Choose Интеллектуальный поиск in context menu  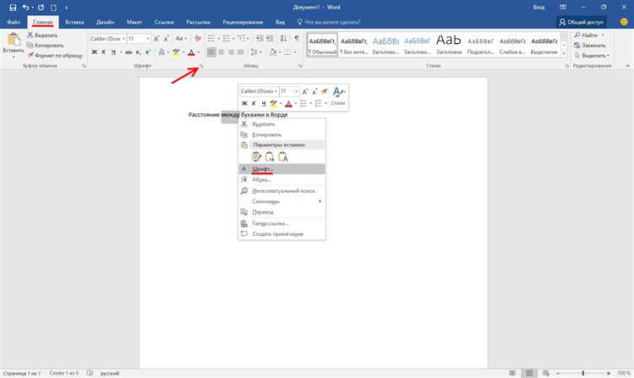click(x=281, y=191)
